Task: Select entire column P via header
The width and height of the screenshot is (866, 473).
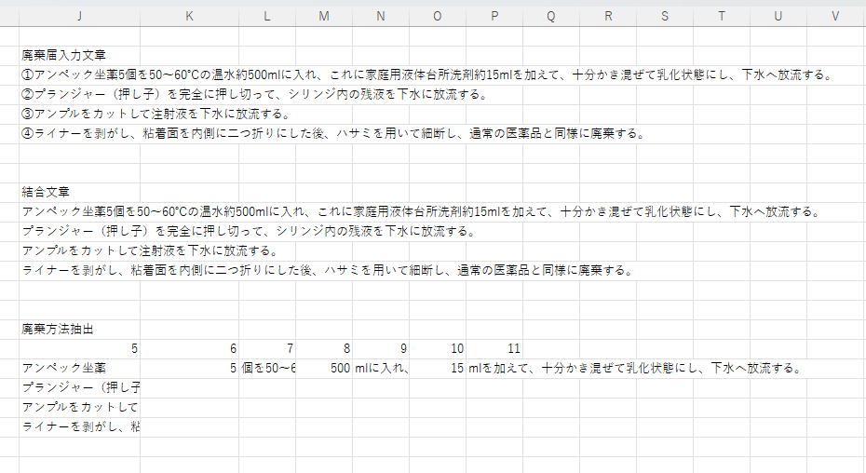Action: [x=494, y=16]
